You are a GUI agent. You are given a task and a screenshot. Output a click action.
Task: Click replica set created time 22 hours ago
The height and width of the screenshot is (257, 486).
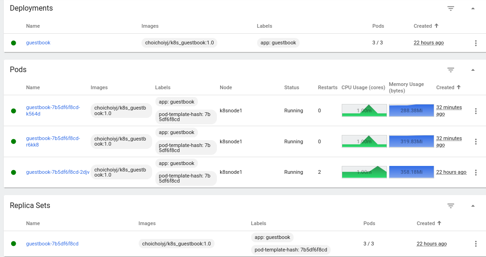pyautogui.click(x=432, y=244)
